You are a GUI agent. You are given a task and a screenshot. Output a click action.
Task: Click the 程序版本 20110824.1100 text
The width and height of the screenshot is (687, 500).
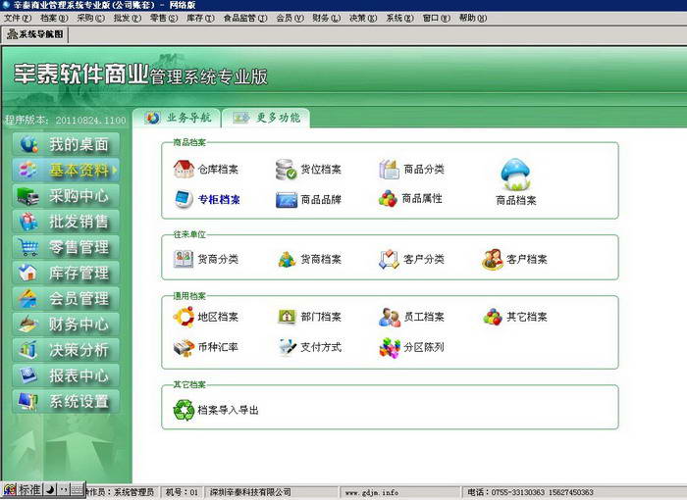tap(65, 120)
